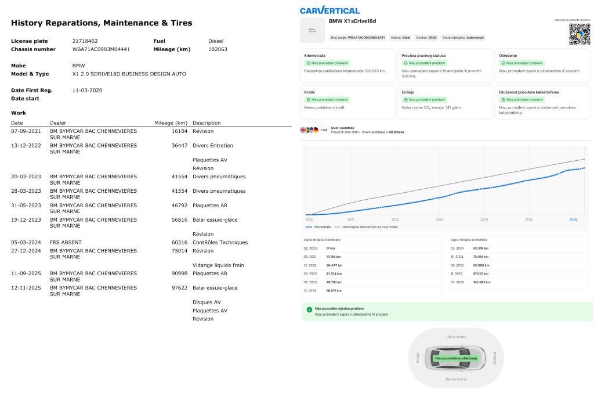Open the Provjera pravnog statusa card

[x=445, y=66]
